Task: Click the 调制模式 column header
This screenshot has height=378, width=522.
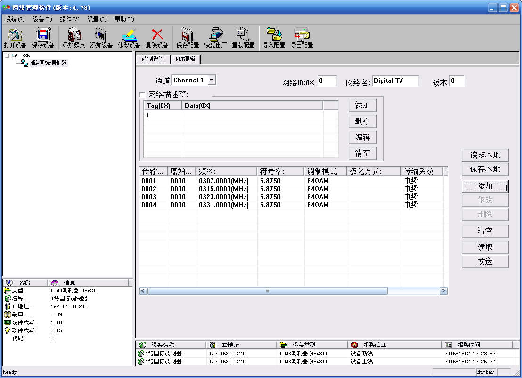Action: click(325, 171)
